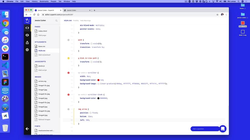This screenshot has height=140, width=250.
Task: Click the Prettify button
Action: coord(76,20)
